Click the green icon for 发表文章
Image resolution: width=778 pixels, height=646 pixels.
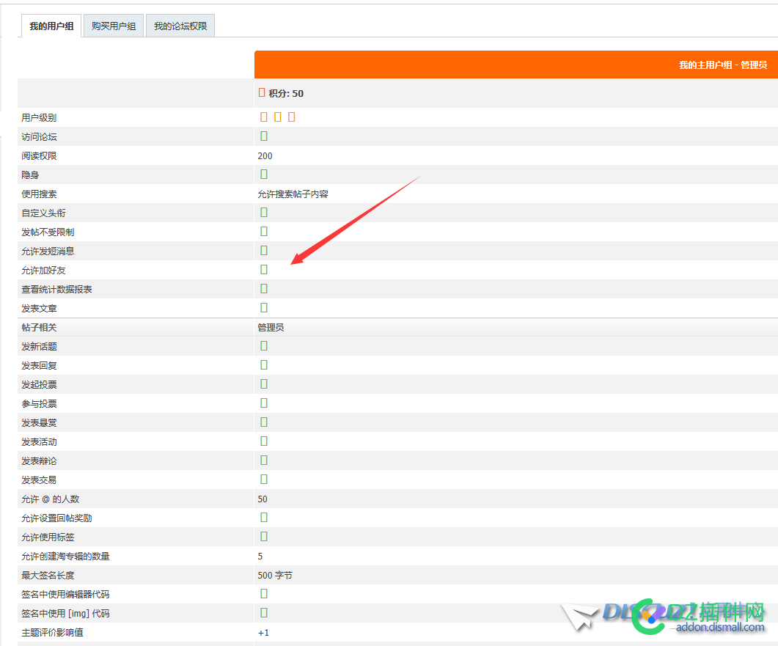pos(264,308)
